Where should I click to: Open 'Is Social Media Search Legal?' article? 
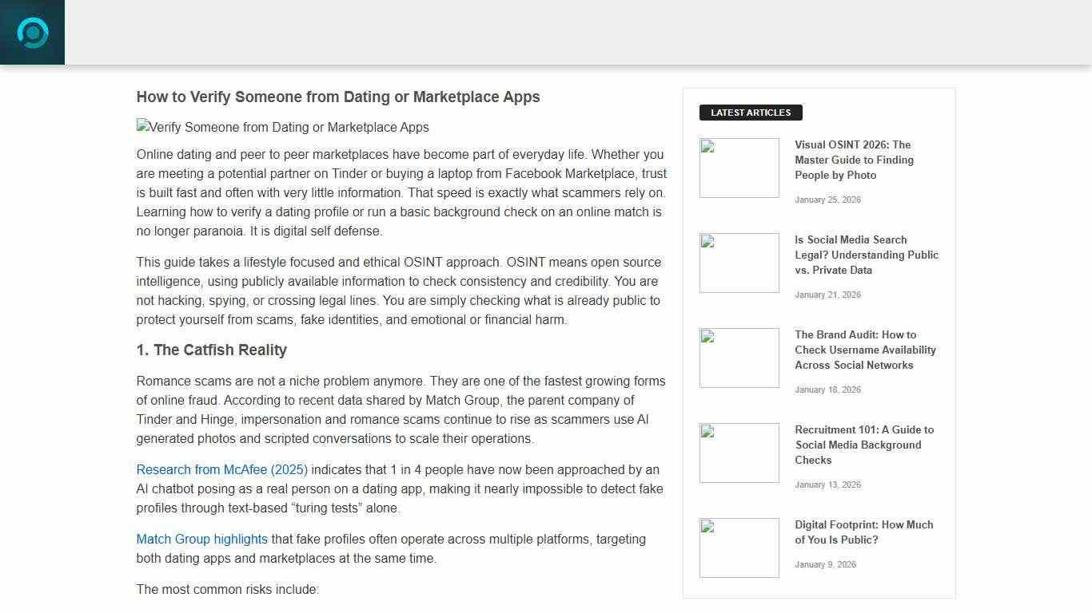[867, 255]
